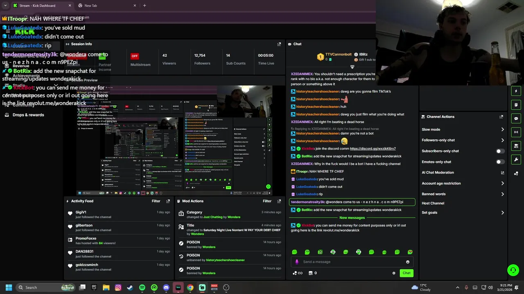The image size is (524, 294).
Task: Click the purple microphone icon in message box
Action: [x=297, y=262]
